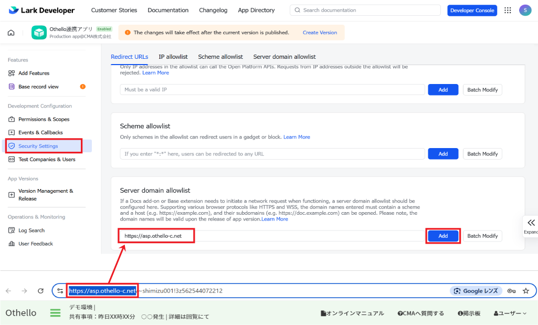Open CMAへ質問する in Othello header
The image size is (538, 325).
coord(420,313)
